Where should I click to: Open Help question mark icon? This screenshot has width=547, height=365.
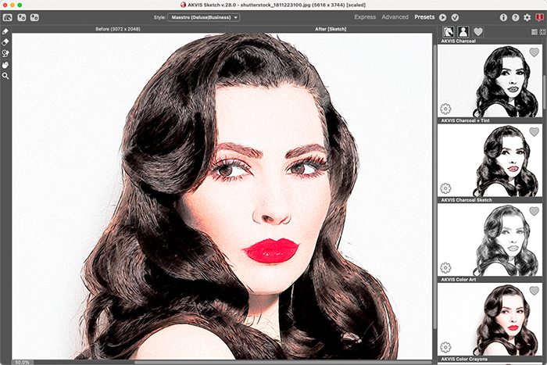tap(515, 17)
